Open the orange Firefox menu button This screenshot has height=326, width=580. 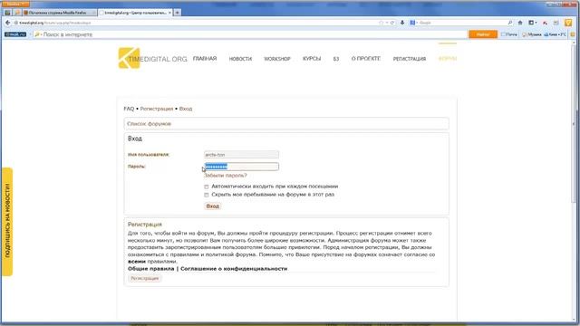pos(15,4)
